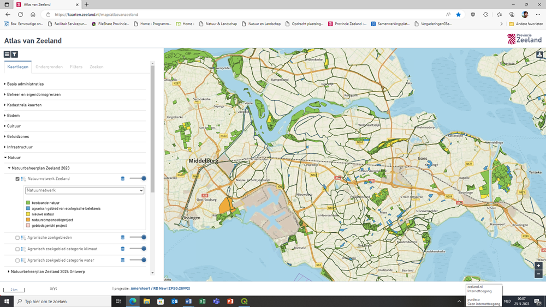Open the filter funnel icon
546x307 pixels.
[x=14, y=54]
